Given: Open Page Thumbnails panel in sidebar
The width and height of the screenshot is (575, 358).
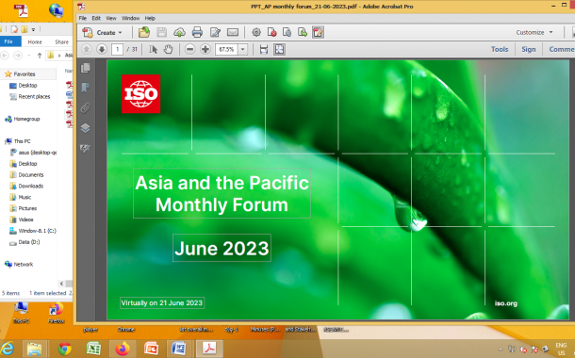Looking at the screenshot, I should 86,68.
